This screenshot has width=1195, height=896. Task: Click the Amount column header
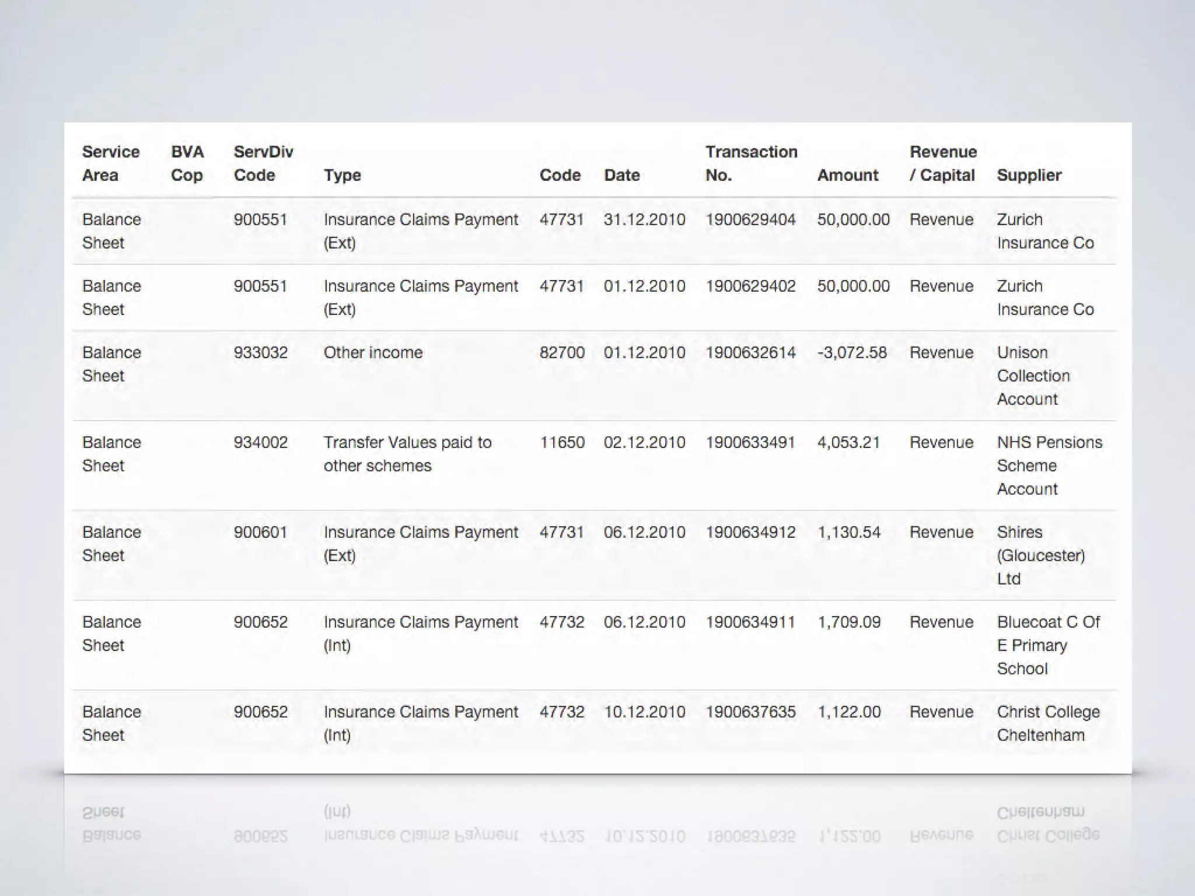coord(847,175)
